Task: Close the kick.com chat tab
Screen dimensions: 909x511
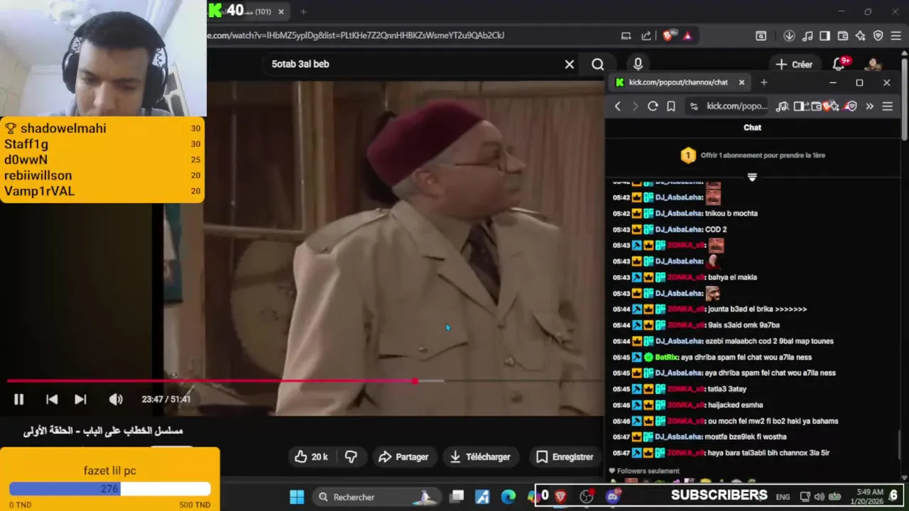Action: (741, 82)
